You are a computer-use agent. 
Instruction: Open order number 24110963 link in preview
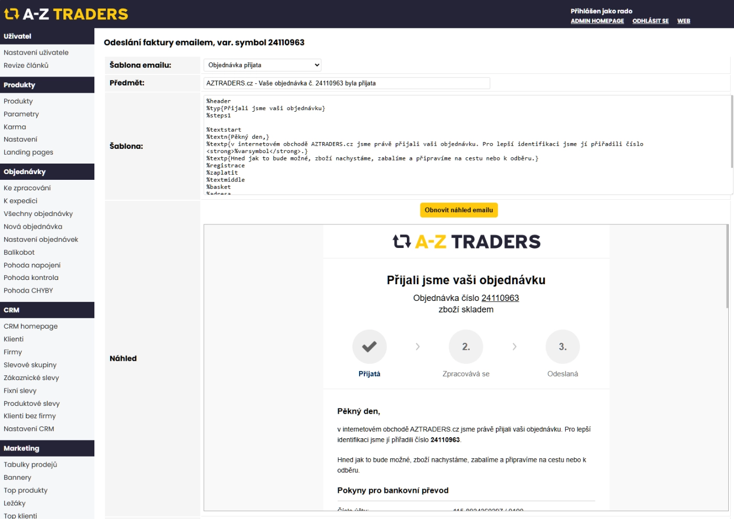[500, 298]
